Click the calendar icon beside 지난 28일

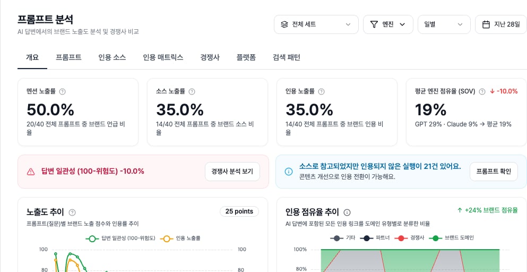[x=486, y=24]
